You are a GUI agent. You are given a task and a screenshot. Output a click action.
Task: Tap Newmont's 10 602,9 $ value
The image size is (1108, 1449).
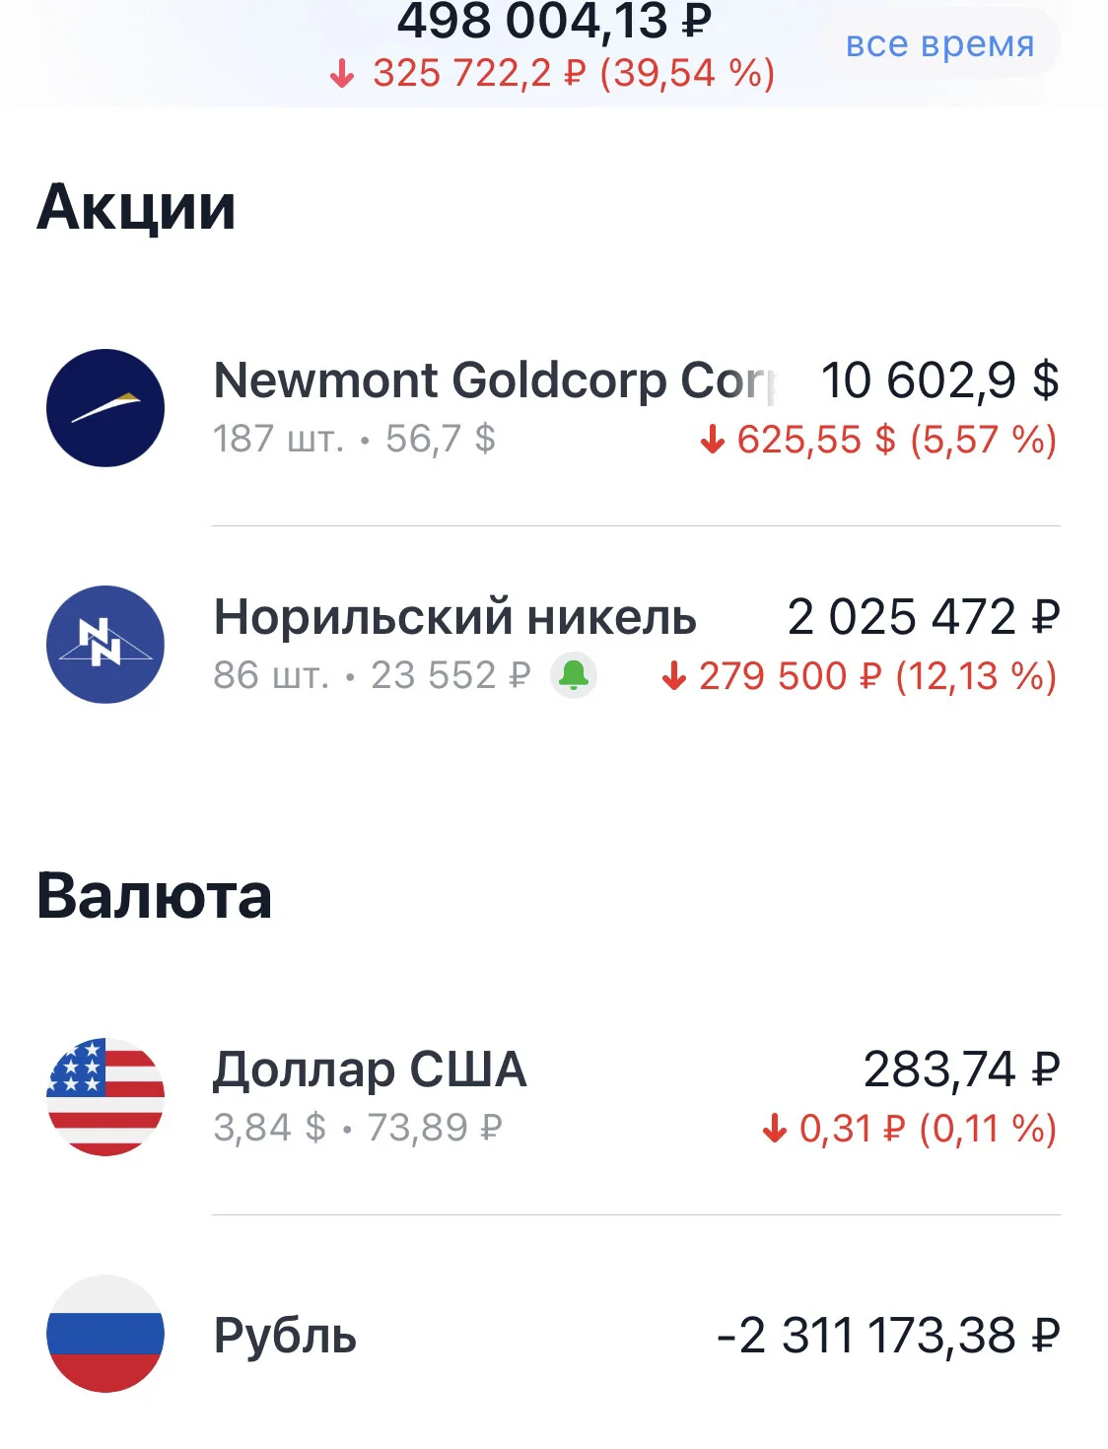click(x=940, y=379)
